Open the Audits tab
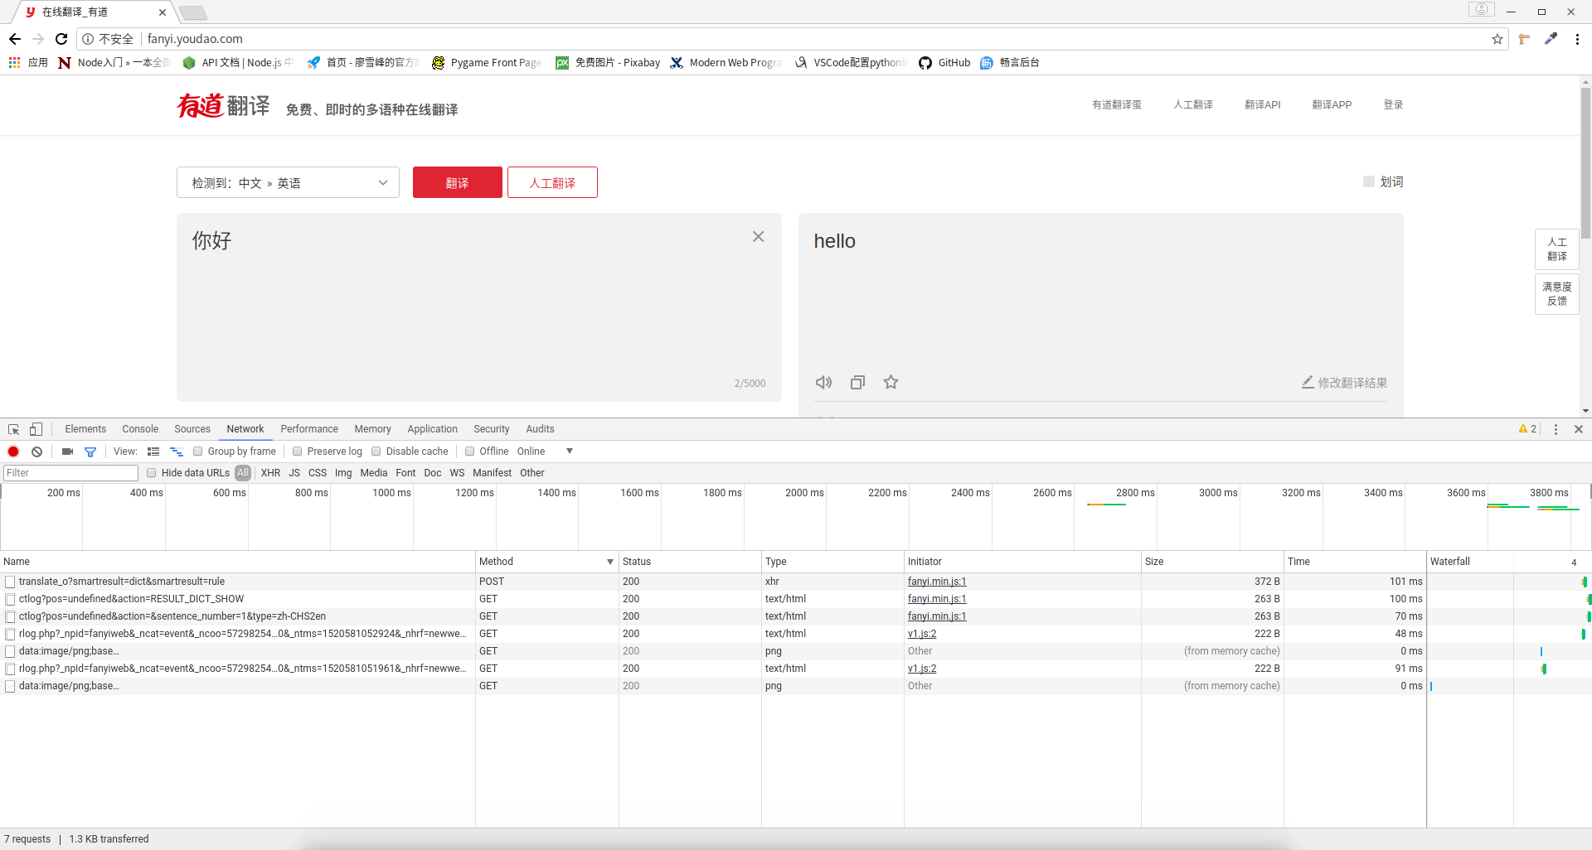 pos(540,429)
